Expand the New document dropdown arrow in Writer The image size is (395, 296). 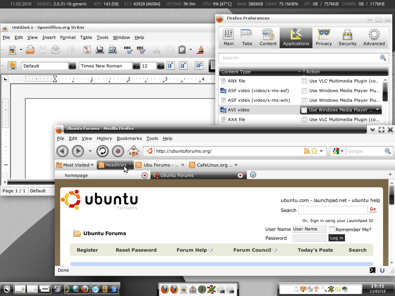coord(21,50)
